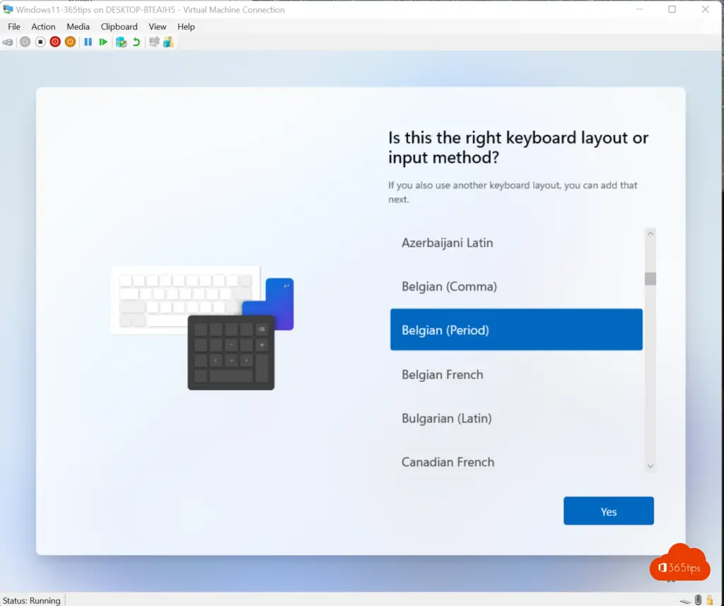This screenshot has width=724, height=606.
Task: Open the Action menu
Action: click(x=43, y=27)
